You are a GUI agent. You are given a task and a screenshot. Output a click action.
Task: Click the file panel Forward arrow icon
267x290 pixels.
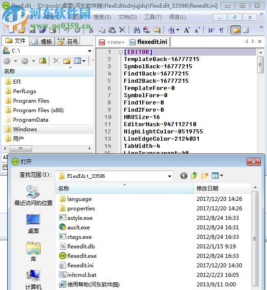pos(25,61)
